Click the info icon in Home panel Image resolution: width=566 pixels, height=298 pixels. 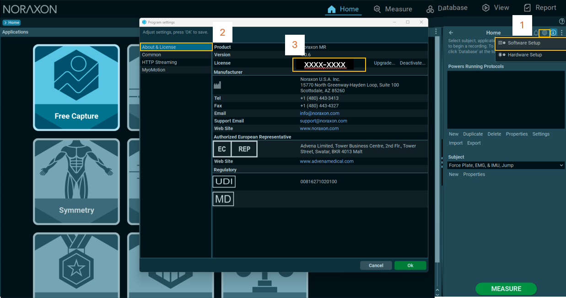pyautogui.click(x=553, y=33)
